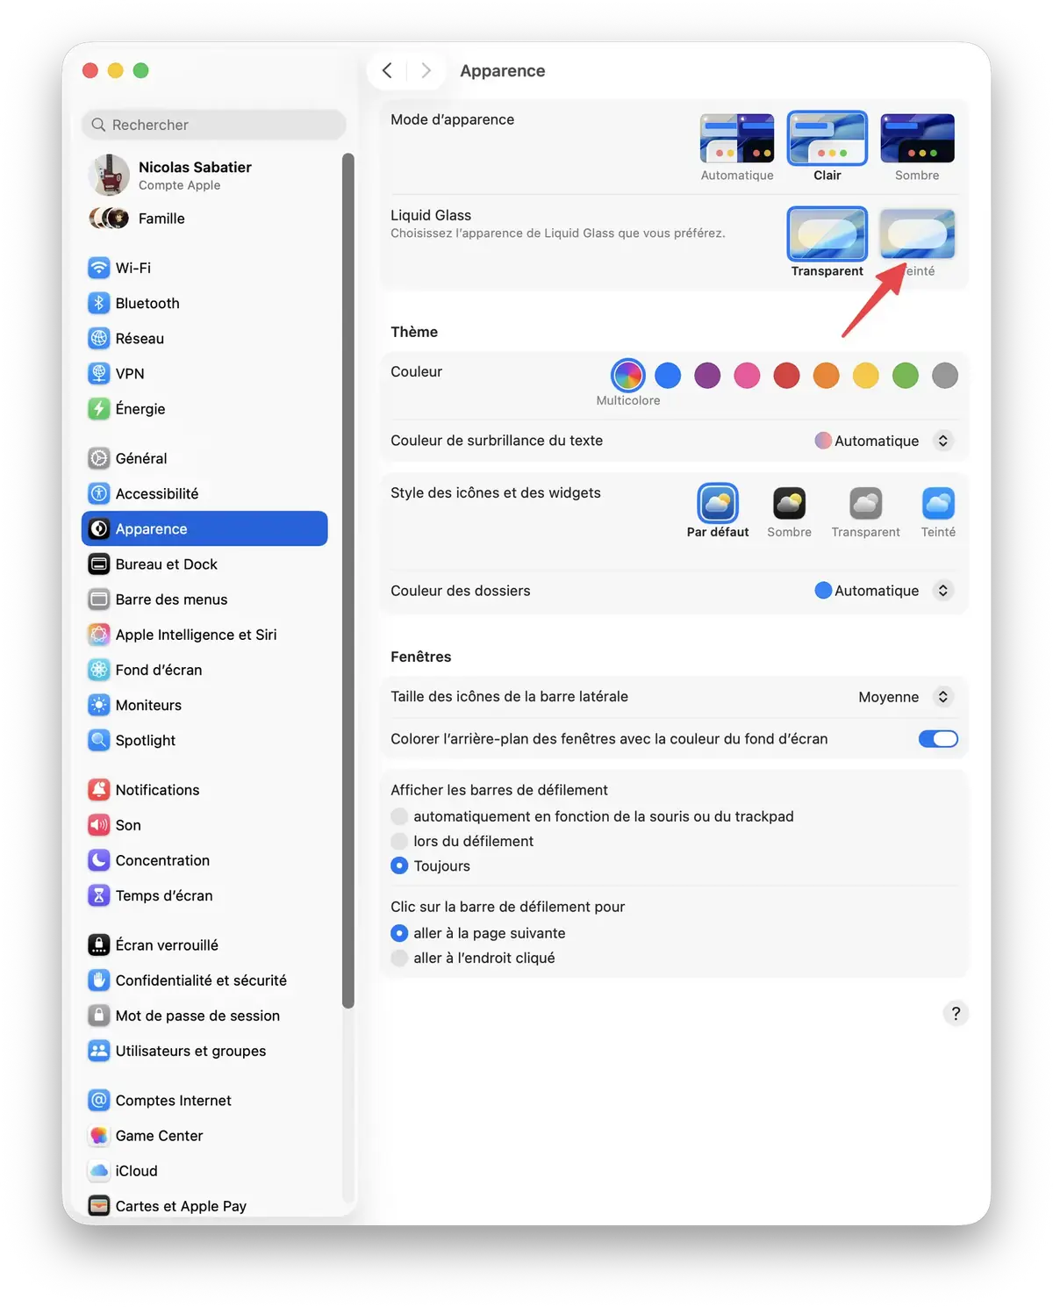Open Wi-Fi settings in the sidebar
The height and width of the screenshot is (1307, 1053).
[133, 268]
